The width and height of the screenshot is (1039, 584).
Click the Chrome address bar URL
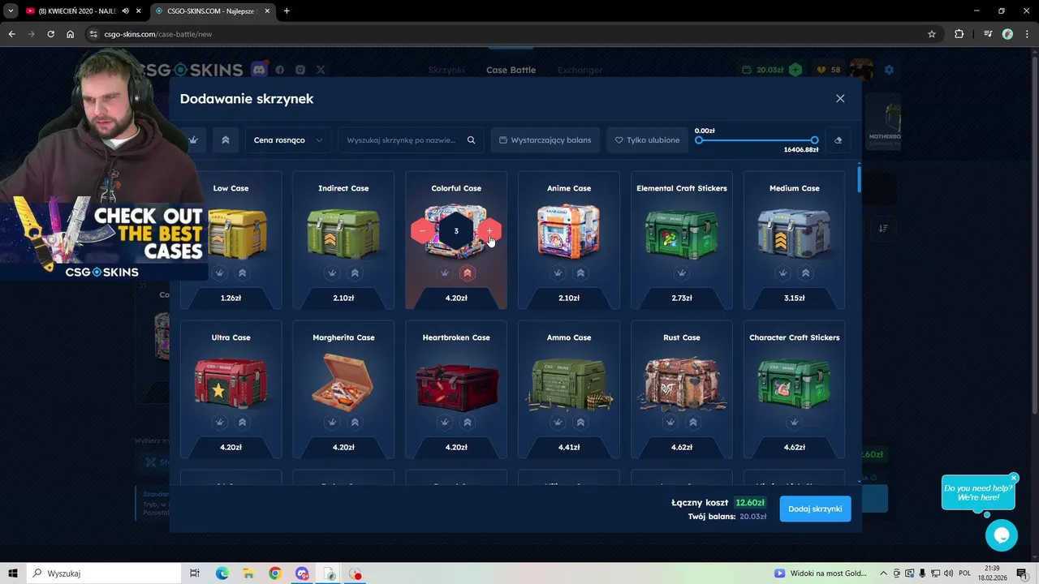click(158, 34)
